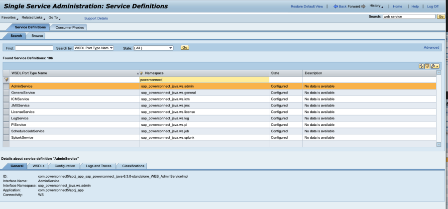This screenshot has height=209, width=448.
Task: Click scroll-down arrow of the table
Action: [x=439, y=144]
